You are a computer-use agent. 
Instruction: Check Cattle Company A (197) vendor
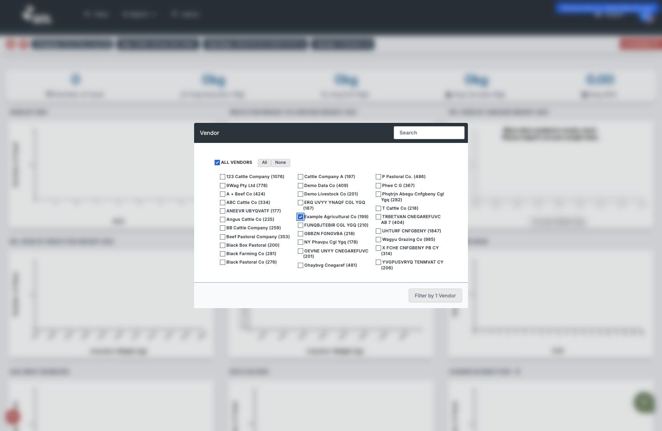click(x=301, y=177)
